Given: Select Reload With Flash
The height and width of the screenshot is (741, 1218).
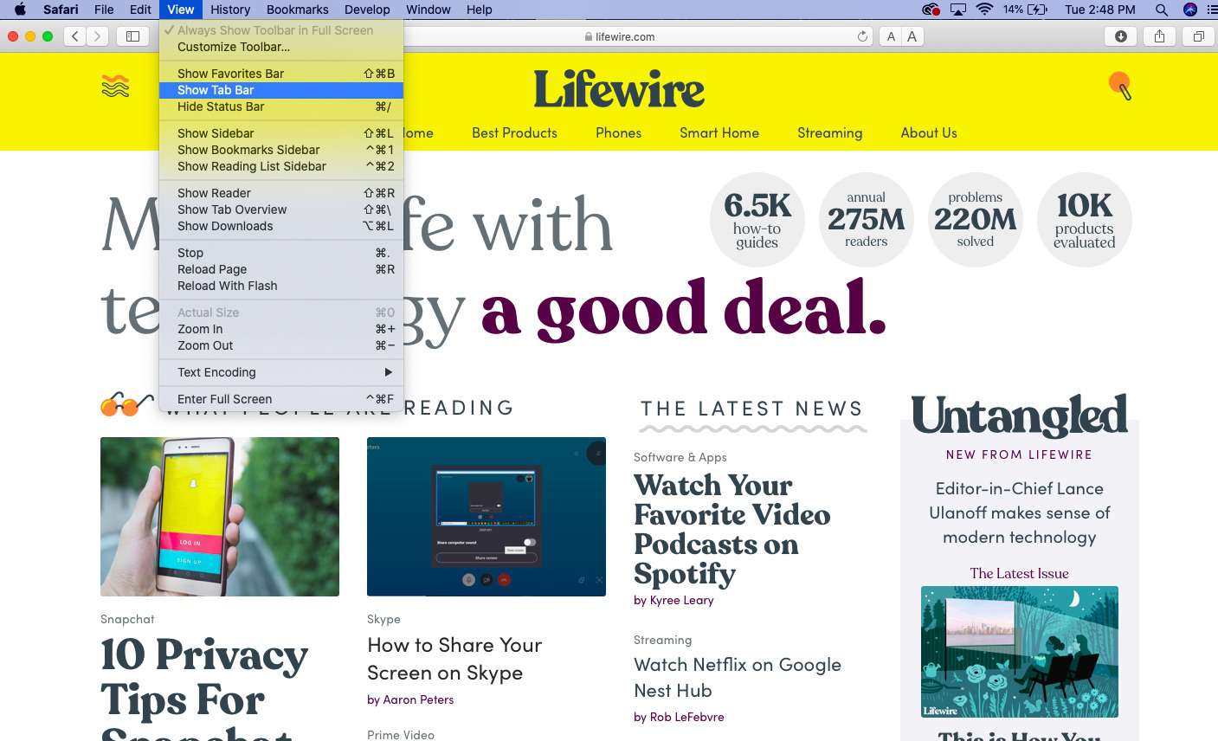Looking at the screenshot, I should (x=281, y=286).
